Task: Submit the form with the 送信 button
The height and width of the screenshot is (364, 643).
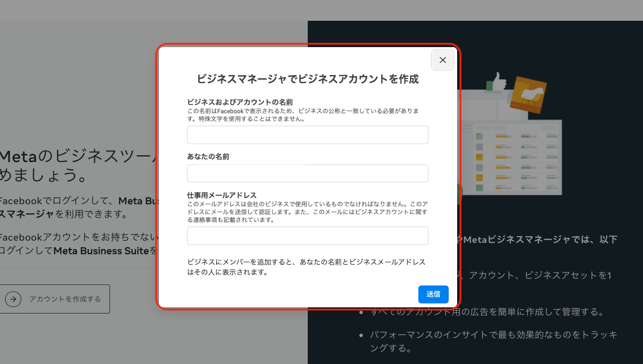Action: tap(433, 294)
